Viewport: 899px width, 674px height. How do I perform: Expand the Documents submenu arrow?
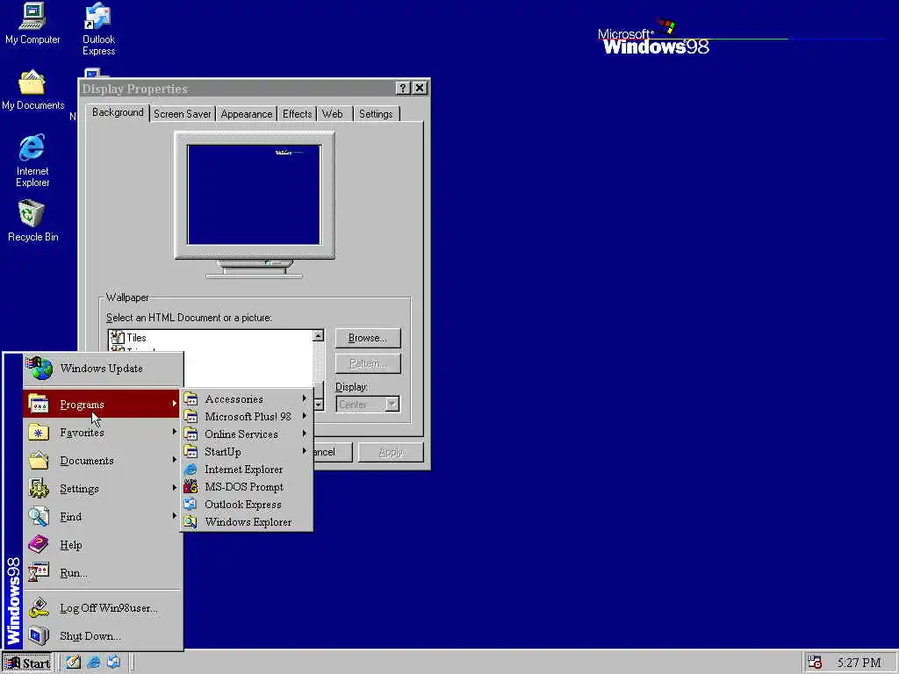[175, 460]
